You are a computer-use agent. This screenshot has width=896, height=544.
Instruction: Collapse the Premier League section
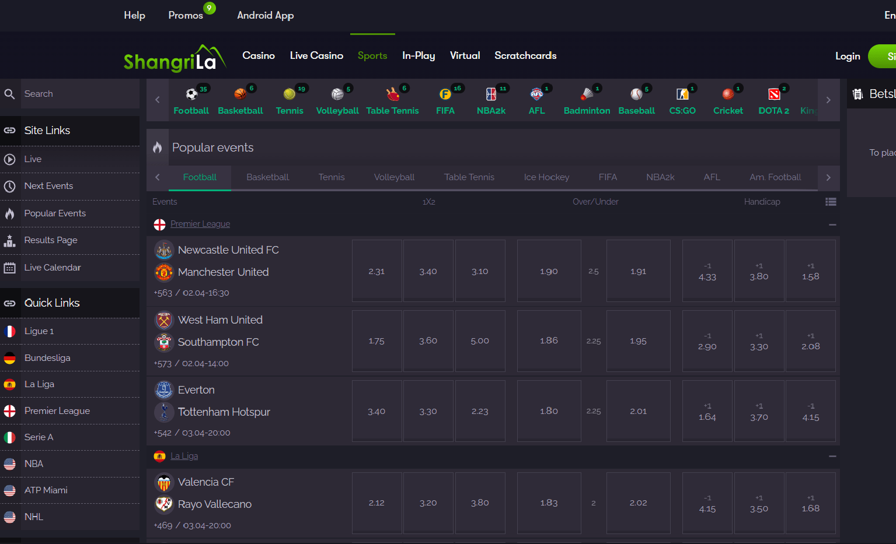[832, 224]
